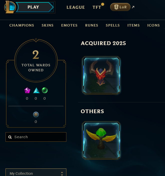The image size is (165, 176).
Task: Click the cyan triangle gem icon
Action: pyautogui.click(x=36, y=90)
